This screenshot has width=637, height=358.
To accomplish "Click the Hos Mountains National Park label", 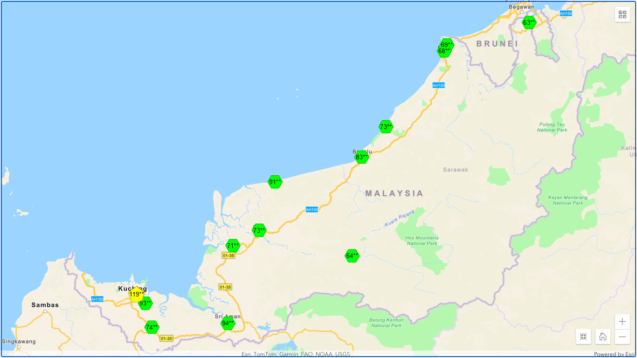I will tap(422, 241).
